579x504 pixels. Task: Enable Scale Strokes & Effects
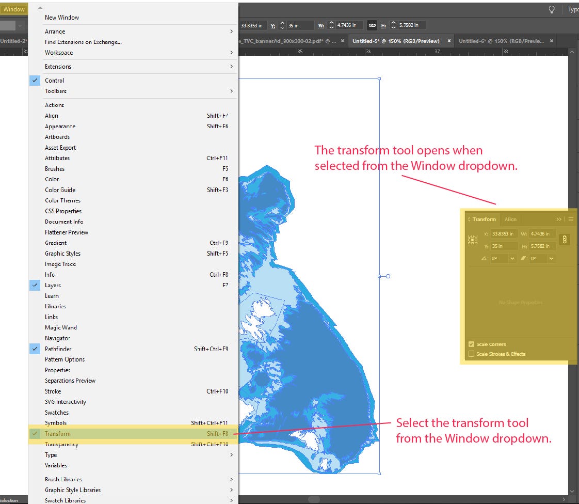(x=471, y=354)
